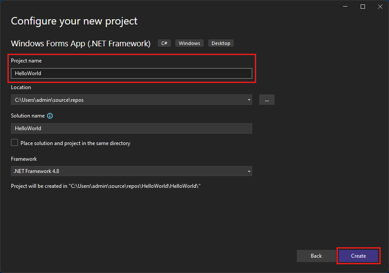This screenshot has width=389, height=273.
Task: Open the .NET Framework 4.8 combo box
Action: click(131, 171)
